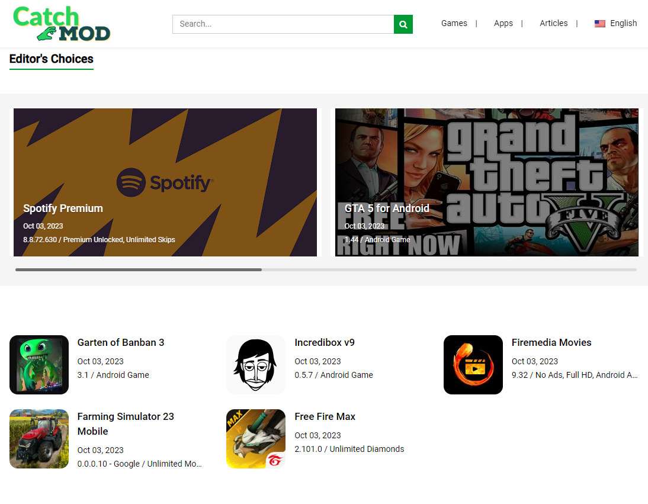Open the Garten of Banban 3 title link
Image resolution: width=648 pixels, height=504 pixels.
(121, 342)
